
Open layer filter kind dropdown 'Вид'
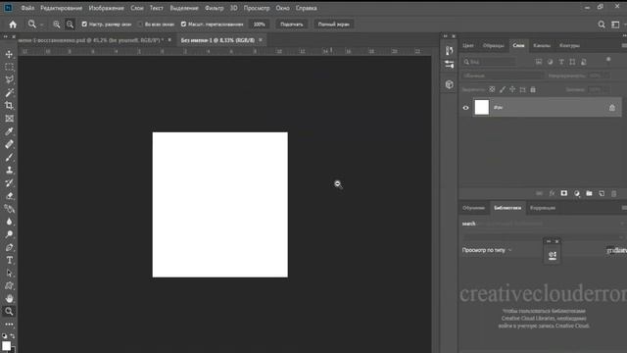click(x=490, y=62)
